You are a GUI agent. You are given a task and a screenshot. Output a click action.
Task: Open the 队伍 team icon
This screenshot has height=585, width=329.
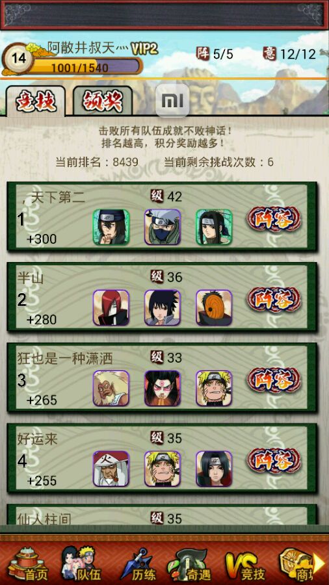[x=81, y=564]
